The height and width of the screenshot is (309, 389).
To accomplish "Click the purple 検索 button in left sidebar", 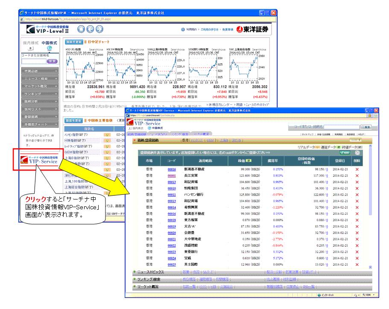I will point(52,61).
